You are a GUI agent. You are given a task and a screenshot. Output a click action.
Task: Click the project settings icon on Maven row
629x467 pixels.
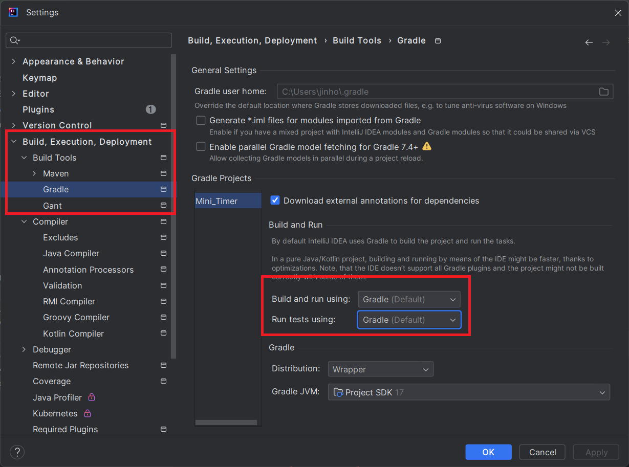coord(163,173)
